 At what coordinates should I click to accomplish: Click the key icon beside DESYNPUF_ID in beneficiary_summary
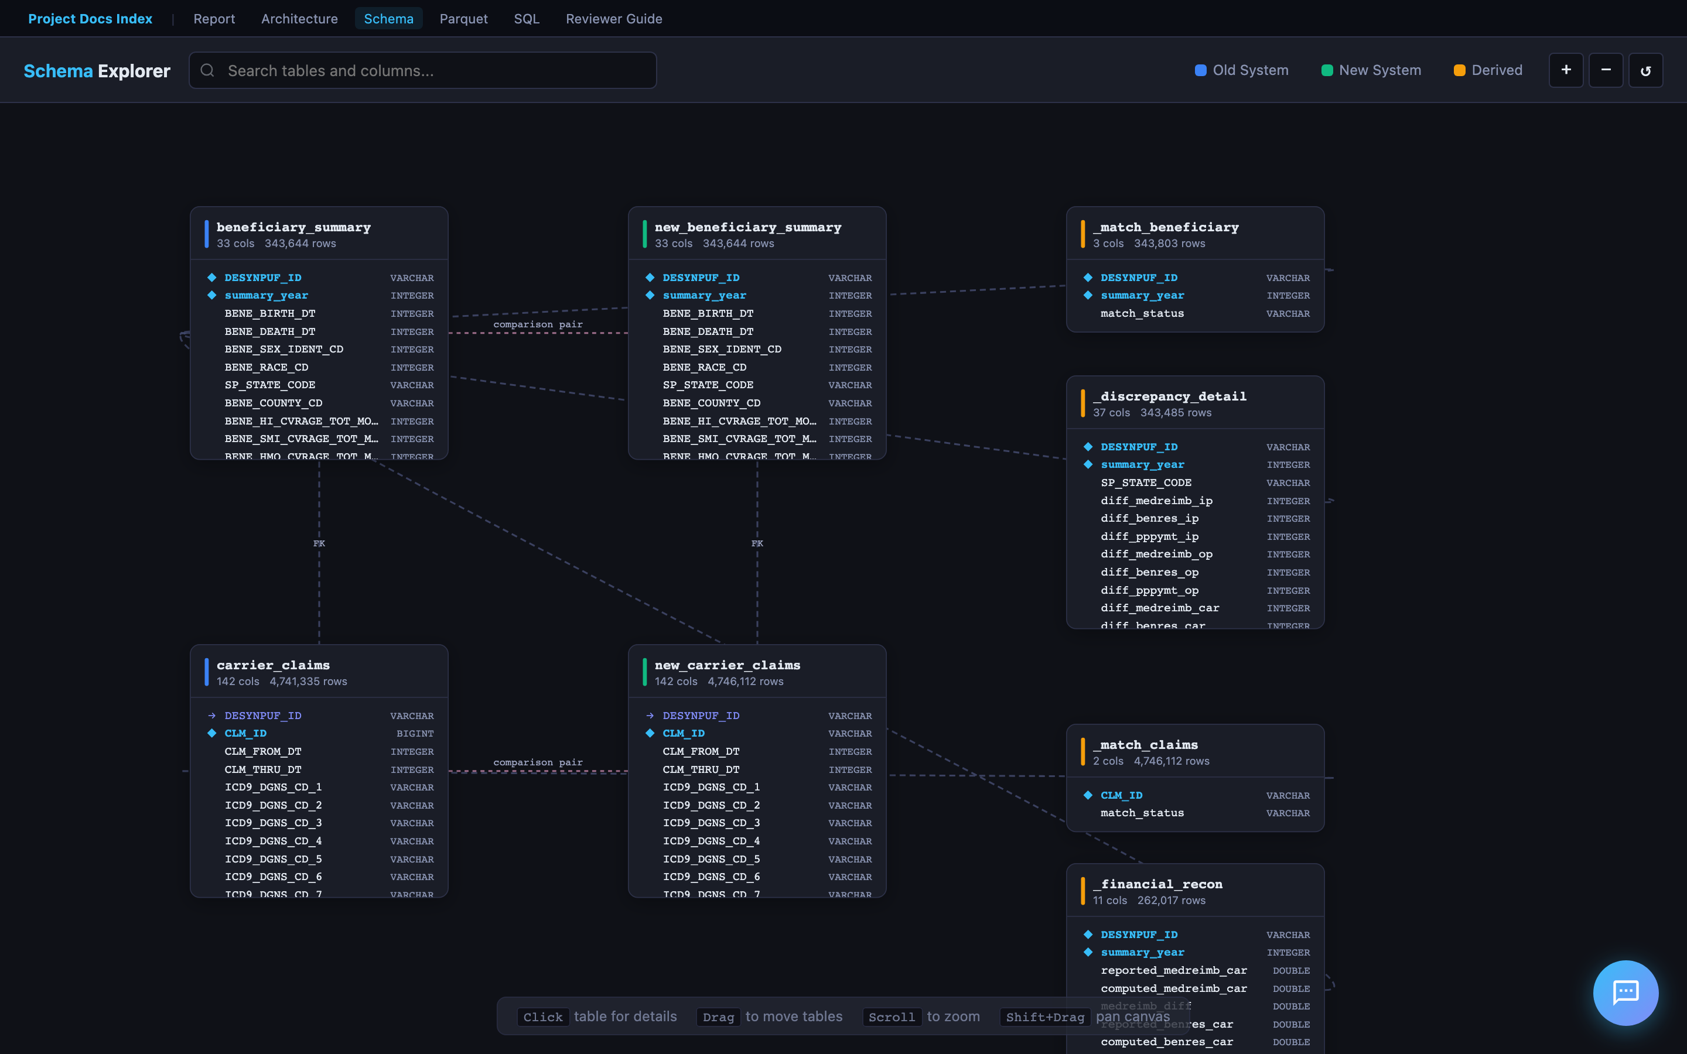click(x=213, y=277)
